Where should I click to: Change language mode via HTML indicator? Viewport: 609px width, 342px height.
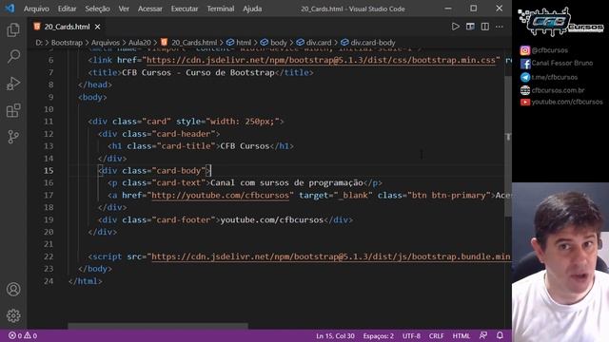pos(461,335)
